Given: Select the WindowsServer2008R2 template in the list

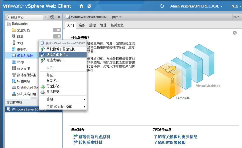Looking at the screenshot, I should pyautogui.click(x=33, y=109).
